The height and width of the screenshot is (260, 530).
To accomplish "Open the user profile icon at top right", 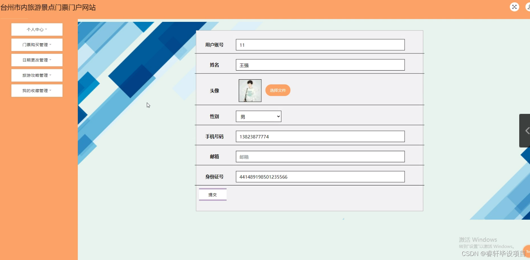I will click(528, 7).
